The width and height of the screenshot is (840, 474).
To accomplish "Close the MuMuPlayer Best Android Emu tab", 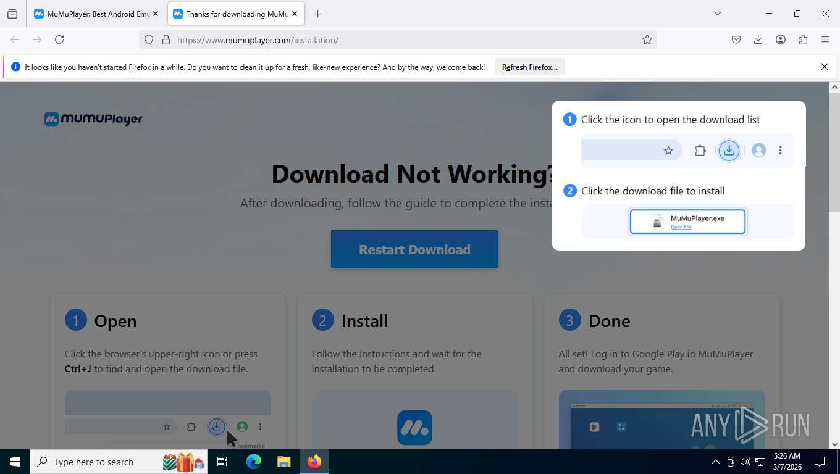I will point(156,14).
